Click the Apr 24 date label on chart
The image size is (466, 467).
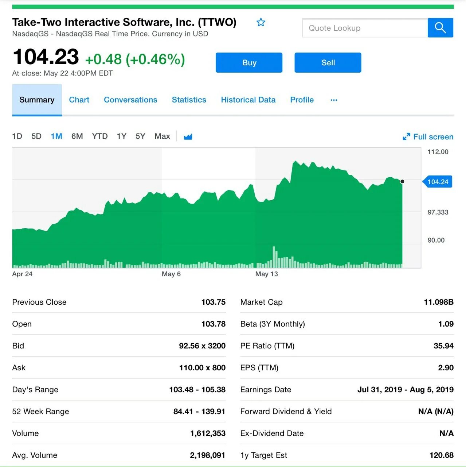22,274
